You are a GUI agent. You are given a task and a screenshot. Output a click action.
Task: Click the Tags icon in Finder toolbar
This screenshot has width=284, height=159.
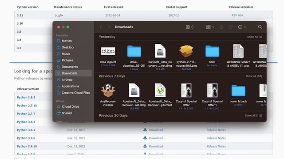230,27
